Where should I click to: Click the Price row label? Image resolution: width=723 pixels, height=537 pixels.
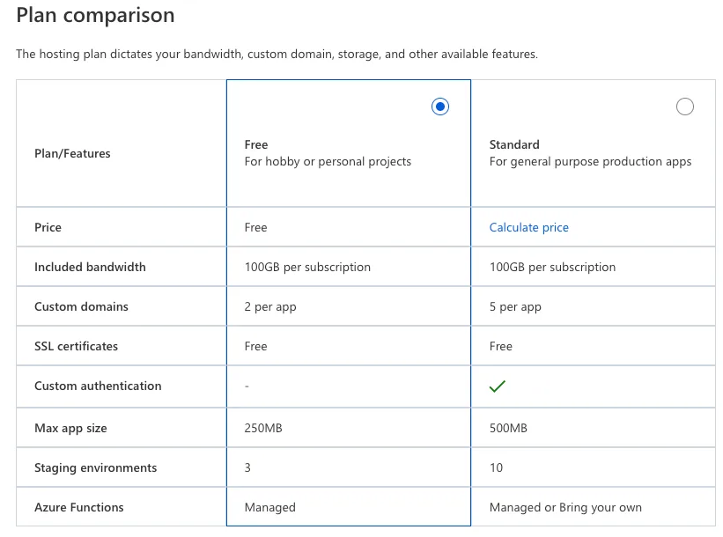tap(48, 227)
